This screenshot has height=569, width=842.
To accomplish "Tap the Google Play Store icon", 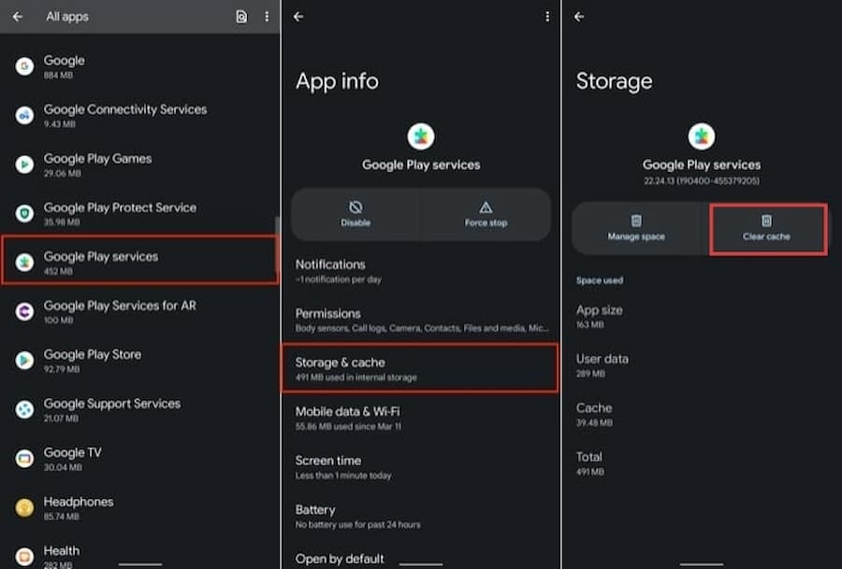I will point(24,361).
